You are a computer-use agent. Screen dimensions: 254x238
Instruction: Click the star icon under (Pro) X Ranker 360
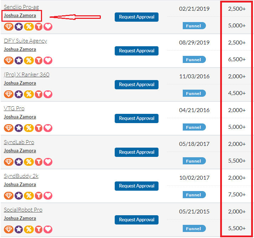pyautogui.click(x=19, y=94)
